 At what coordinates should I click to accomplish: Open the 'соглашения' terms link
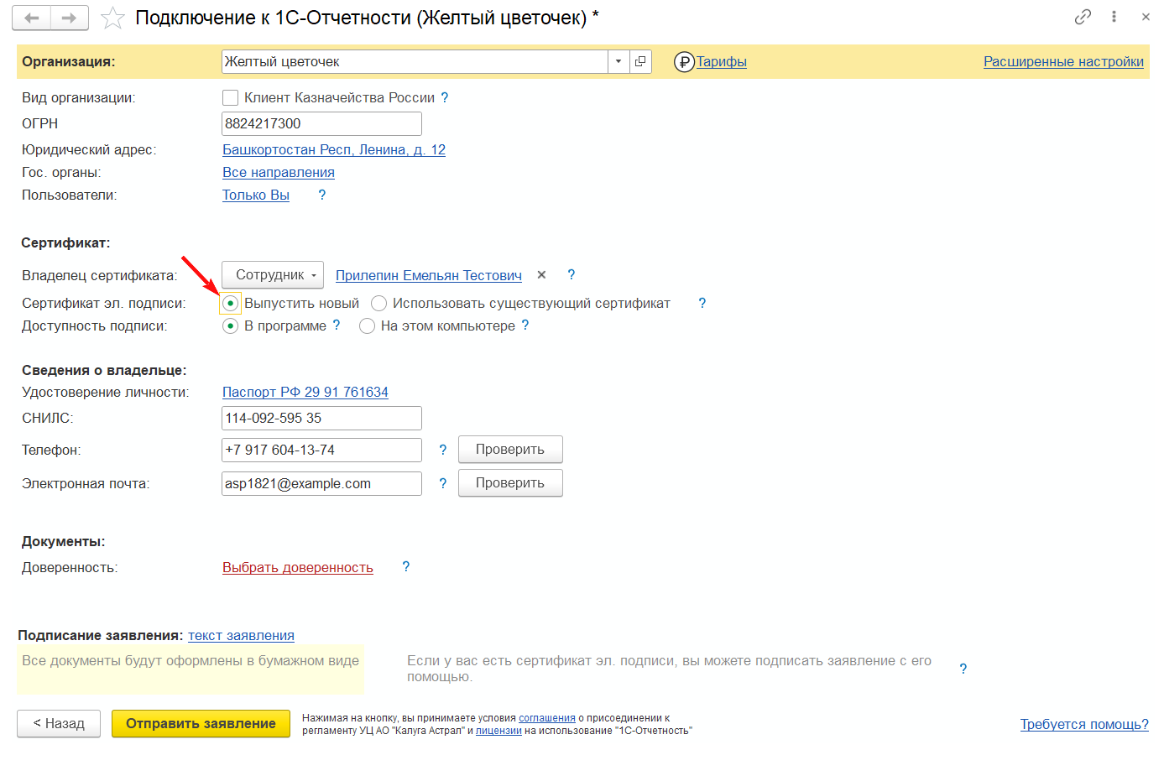click(547, 718)
